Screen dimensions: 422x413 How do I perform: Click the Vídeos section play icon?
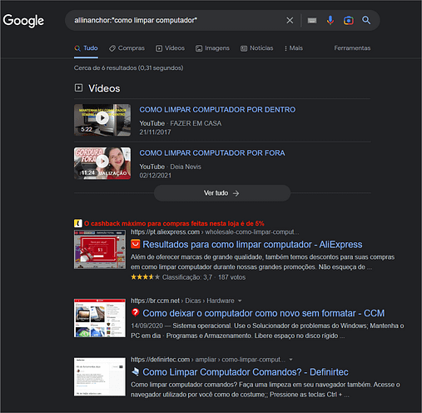click(x=78, y=88)
